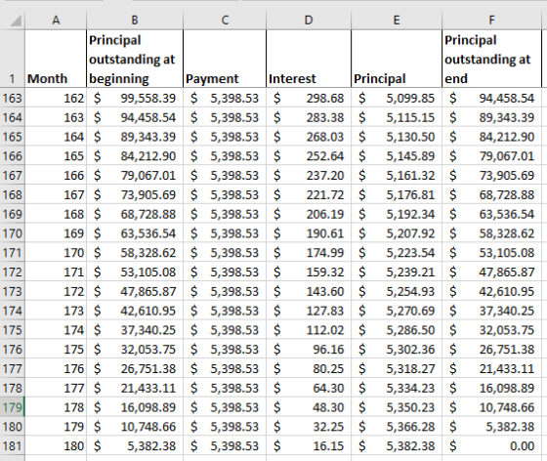Image resolution: width=547 pixels, height=461 pixels.
Task: Click the cell containing 99,558.39
Action: [x=135, y=98]
